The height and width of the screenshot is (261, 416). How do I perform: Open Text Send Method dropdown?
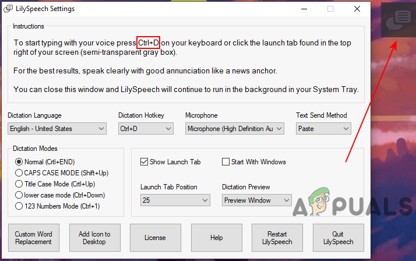(x=323, y=129)
